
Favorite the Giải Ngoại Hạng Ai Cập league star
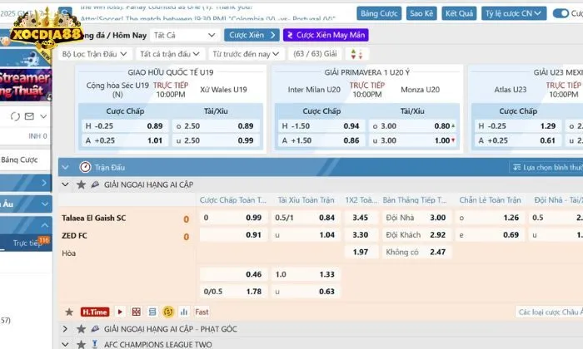point(81,184)
